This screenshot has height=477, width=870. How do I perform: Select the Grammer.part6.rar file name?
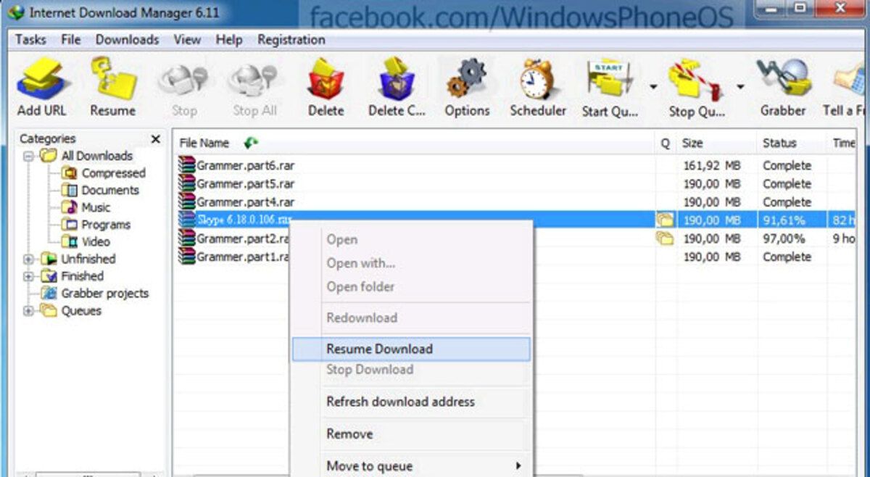246,165
